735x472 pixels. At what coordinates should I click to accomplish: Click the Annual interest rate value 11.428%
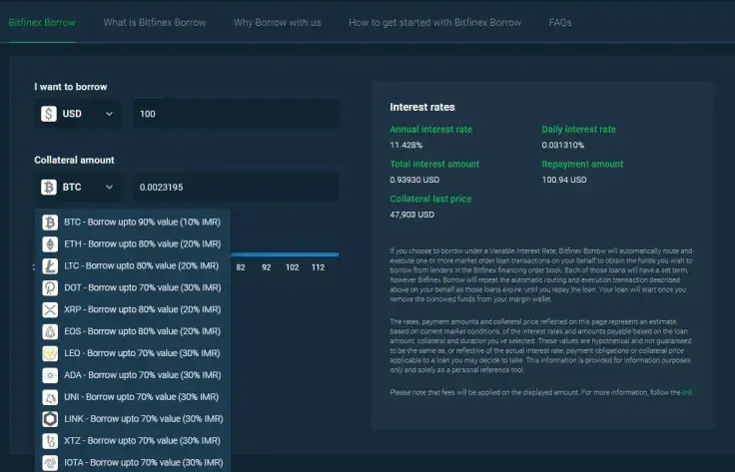405,145
